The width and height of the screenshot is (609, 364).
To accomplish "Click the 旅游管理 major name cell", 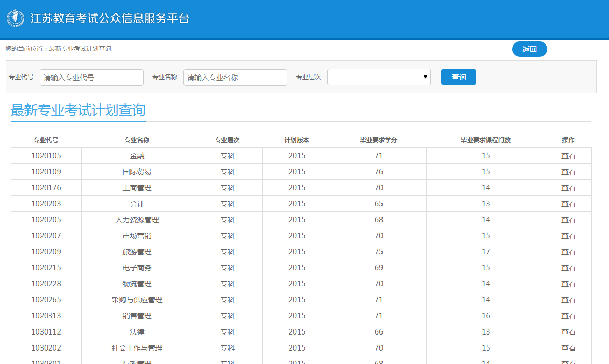I will coord(137,252).
